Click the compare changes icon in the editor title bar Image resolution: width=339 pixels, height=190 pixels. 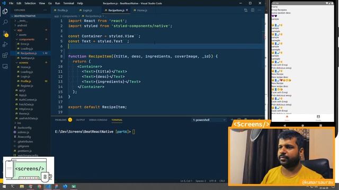(x=246, y=10)
